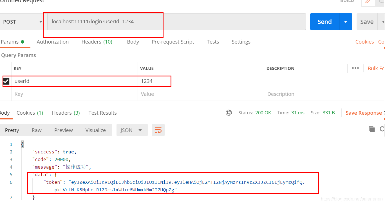Toggle the wrap lines icon button
Image resolution: width=385 pixels, height=204 pixels.
click(x=158, y=130)
